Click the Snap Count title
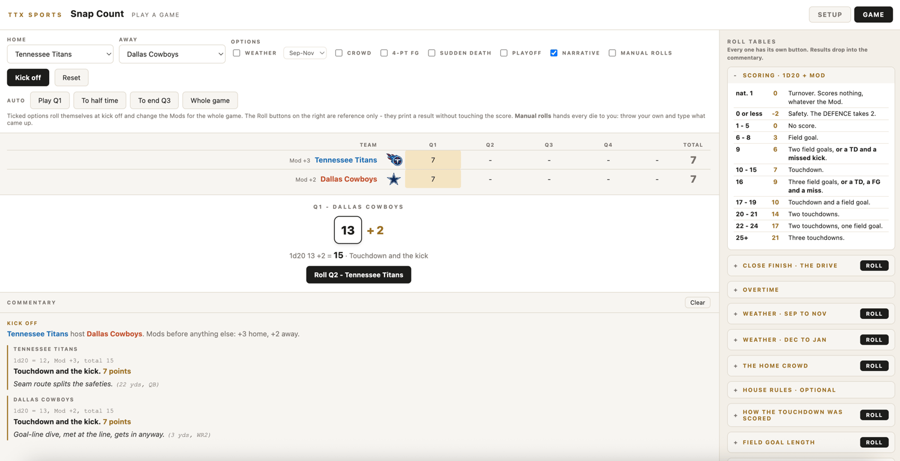The image size is (900, 461). (x=97, y=14)
